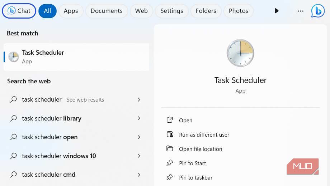Open the three-dots more options menu
The height and width of the screenshot is (186, 330).
(x=301, y=11)
